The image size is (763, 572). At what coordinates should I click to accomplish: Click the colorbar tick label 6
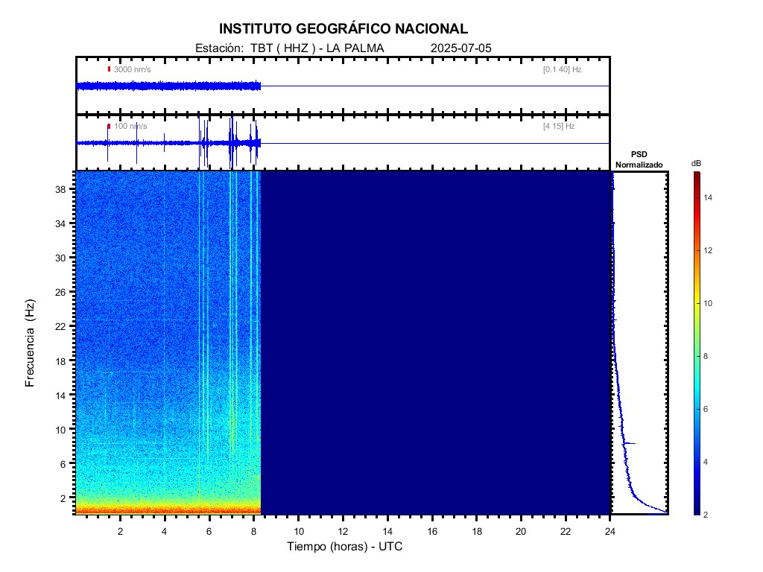coord(706,409)
